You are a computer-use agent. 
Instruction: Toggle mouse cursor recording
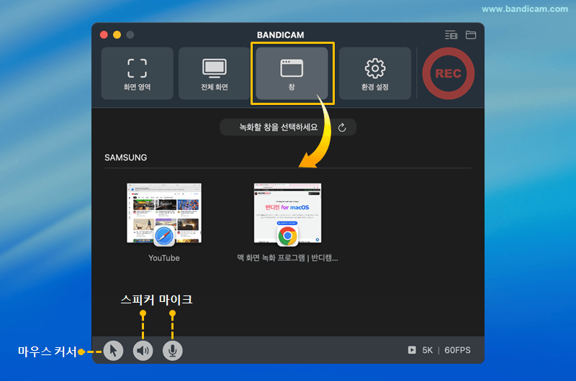pyautogui.click(x=113, y=351)
